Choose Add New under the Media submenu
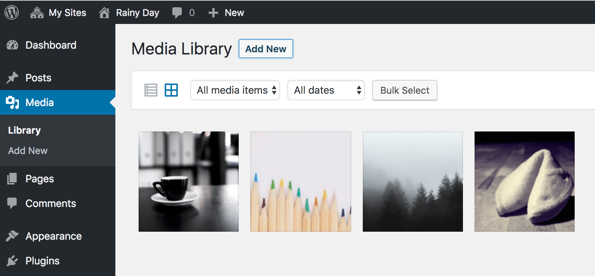Image resolution: width=595 pixels, height=276 pixels. pyautogui.click(x=28, y=151)
